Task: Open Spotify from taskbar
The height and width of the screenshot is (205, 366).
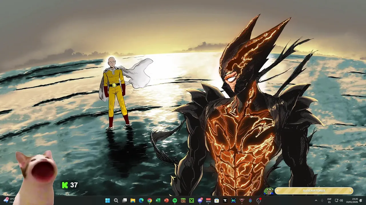Action: point(175,200)
